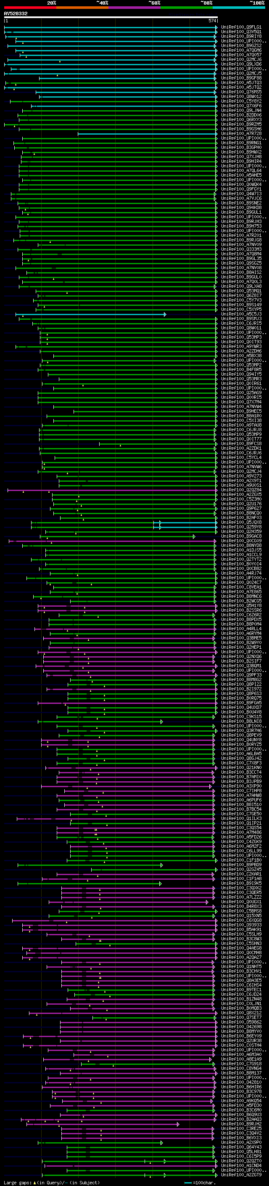
Task: Select hit label UniRef100_Q2QZT0
Action: 241,1161
